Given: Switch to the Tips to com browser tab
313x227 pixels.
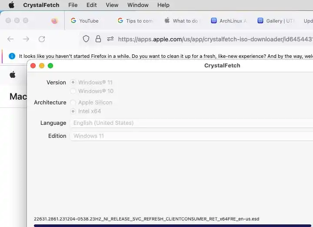Looking at the screenshot, I should (135, 21).
